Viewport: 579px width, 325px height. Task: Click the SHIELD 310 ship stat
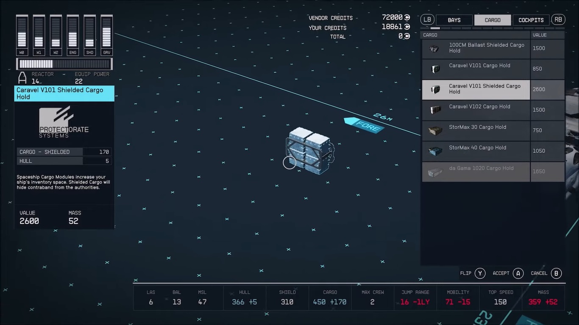tap(287, 298)
